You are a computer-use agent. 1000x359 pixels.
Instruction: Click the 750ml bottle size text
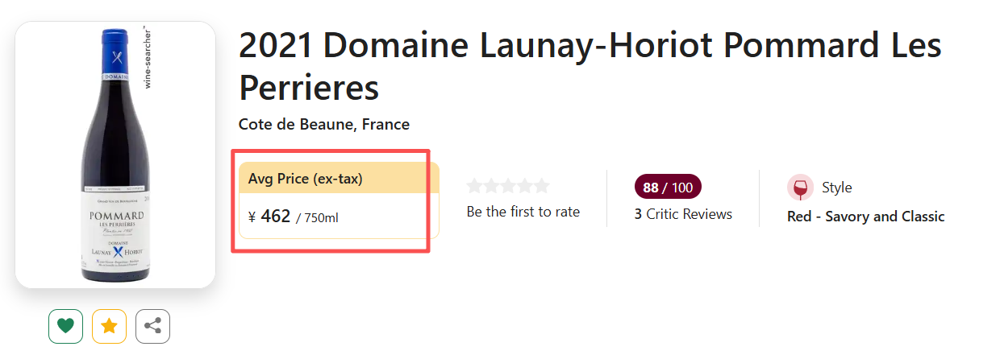pyautogui.click(x=321, y=217)
